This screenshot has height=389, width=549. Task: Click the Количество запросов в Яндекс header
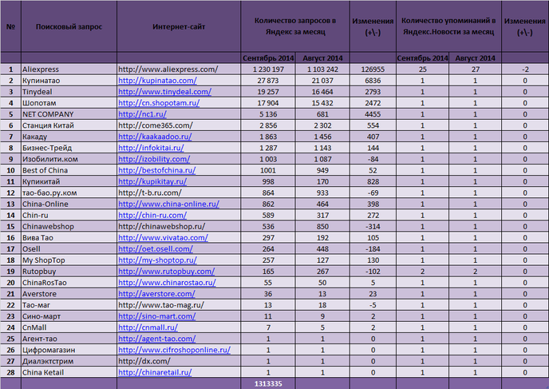pyautogui.click(x=295, y=26)
